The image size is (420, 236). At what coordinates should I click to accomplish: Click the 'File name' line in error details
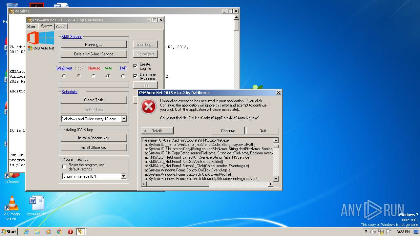pos(186,140)
